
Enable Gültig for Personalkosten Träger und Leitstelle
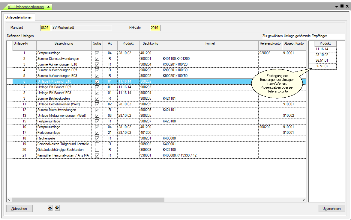[x=97, y=144]
